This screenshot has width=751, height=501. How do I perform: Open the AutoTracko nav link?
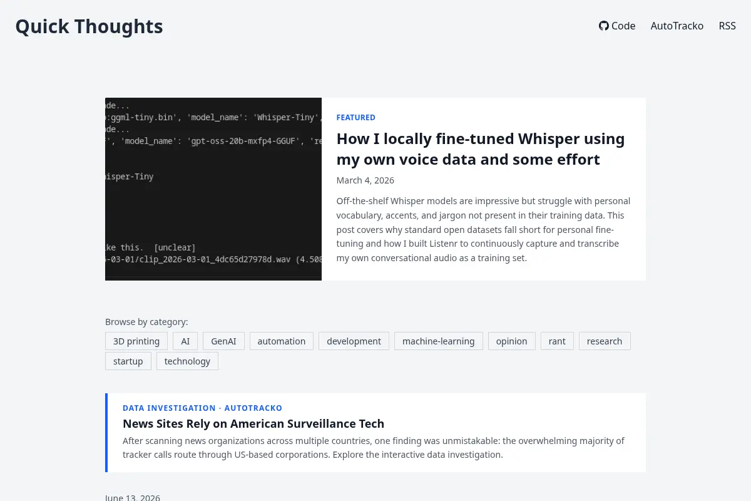pos(677,26)
